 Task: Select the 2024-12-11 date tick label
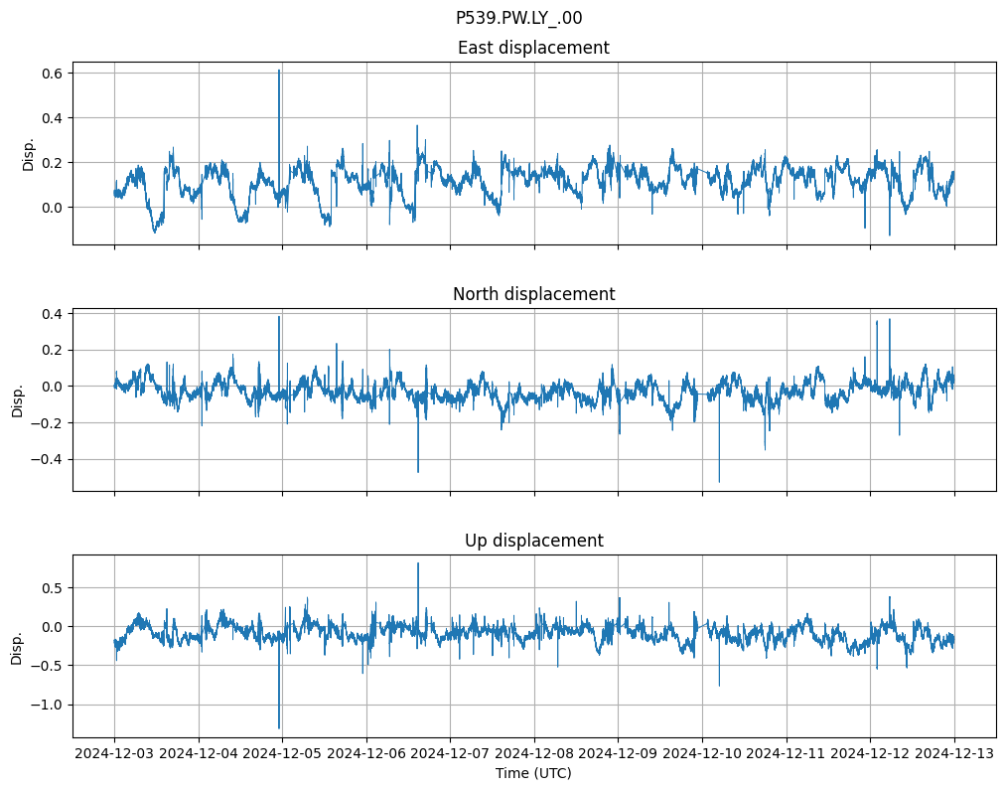point(787,753)
